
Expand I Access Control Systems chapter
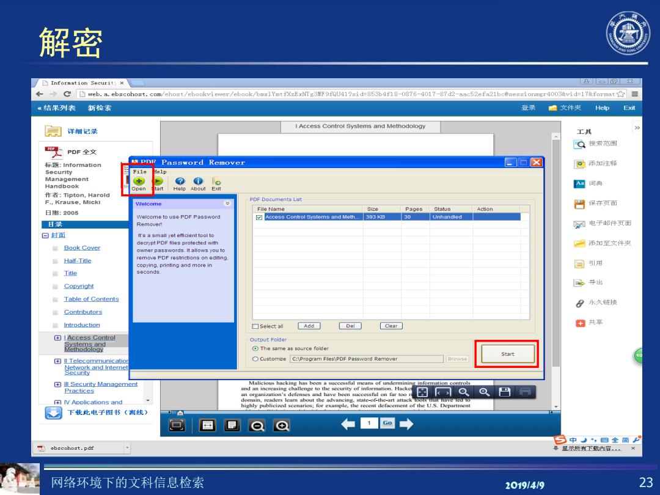click(57, 337)
